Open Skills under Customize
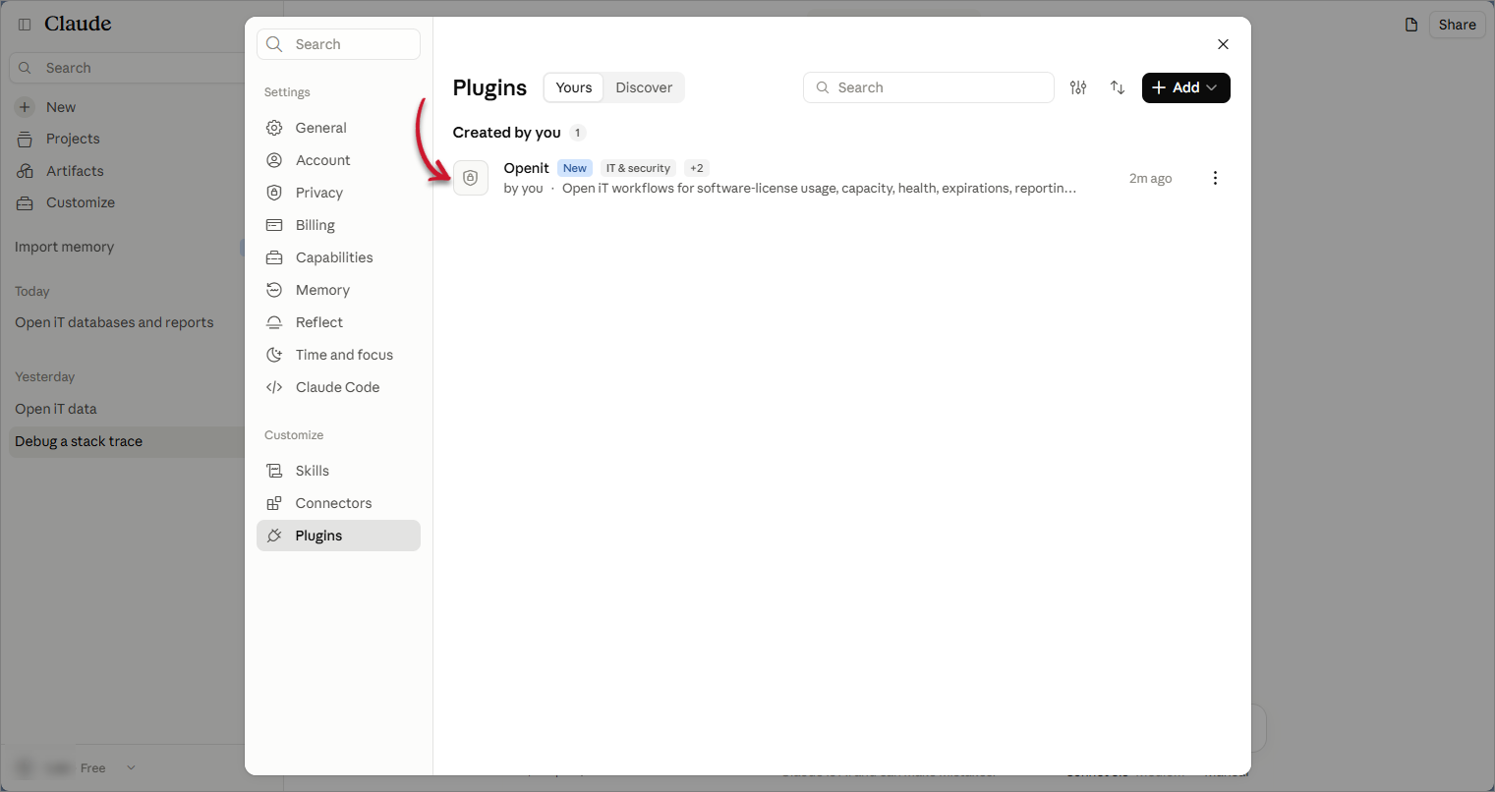The height and width of the screenshot is (792, 1495). 338,471
